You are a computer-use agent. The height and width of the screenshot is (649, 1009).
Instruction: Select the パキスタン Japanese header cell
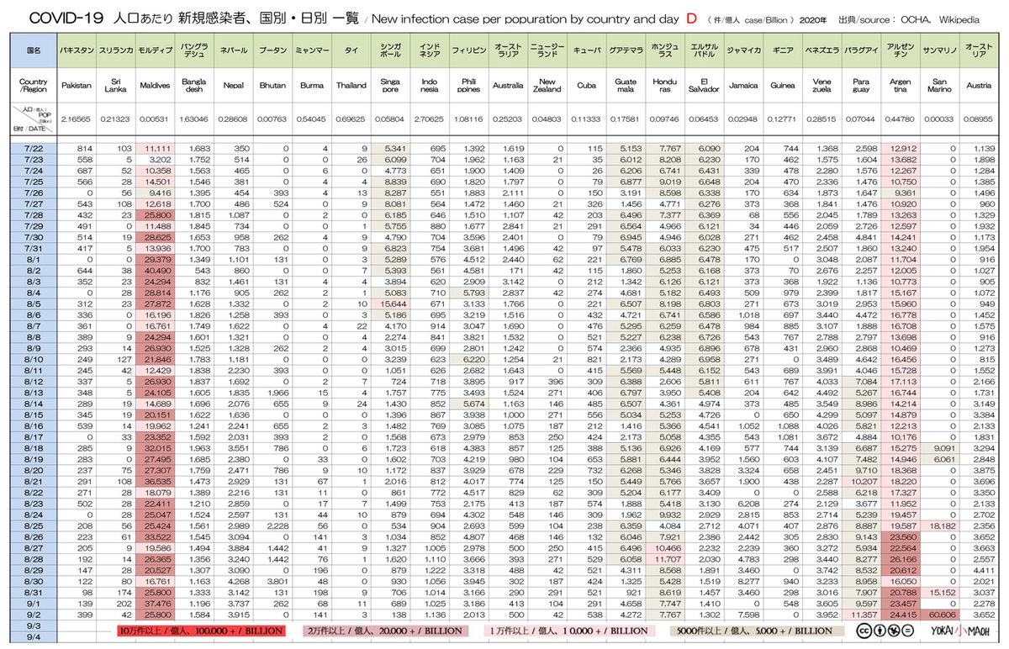pos(76,50)
